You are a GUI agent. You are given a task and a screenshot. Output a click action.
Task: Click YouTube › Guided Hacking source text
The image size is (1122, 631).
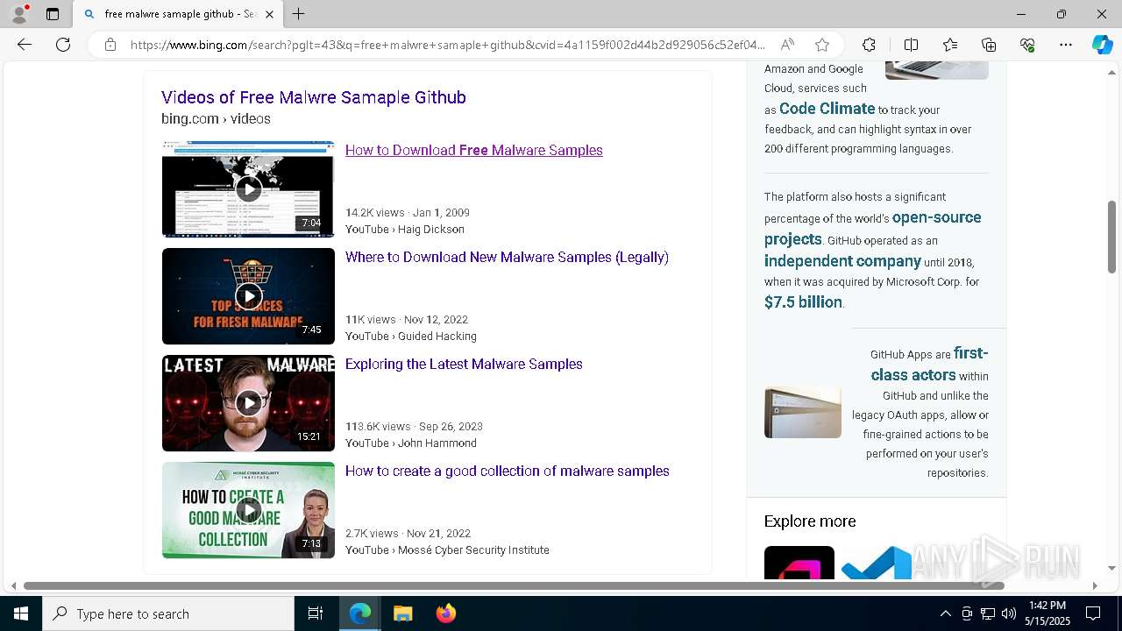point(411,336)
